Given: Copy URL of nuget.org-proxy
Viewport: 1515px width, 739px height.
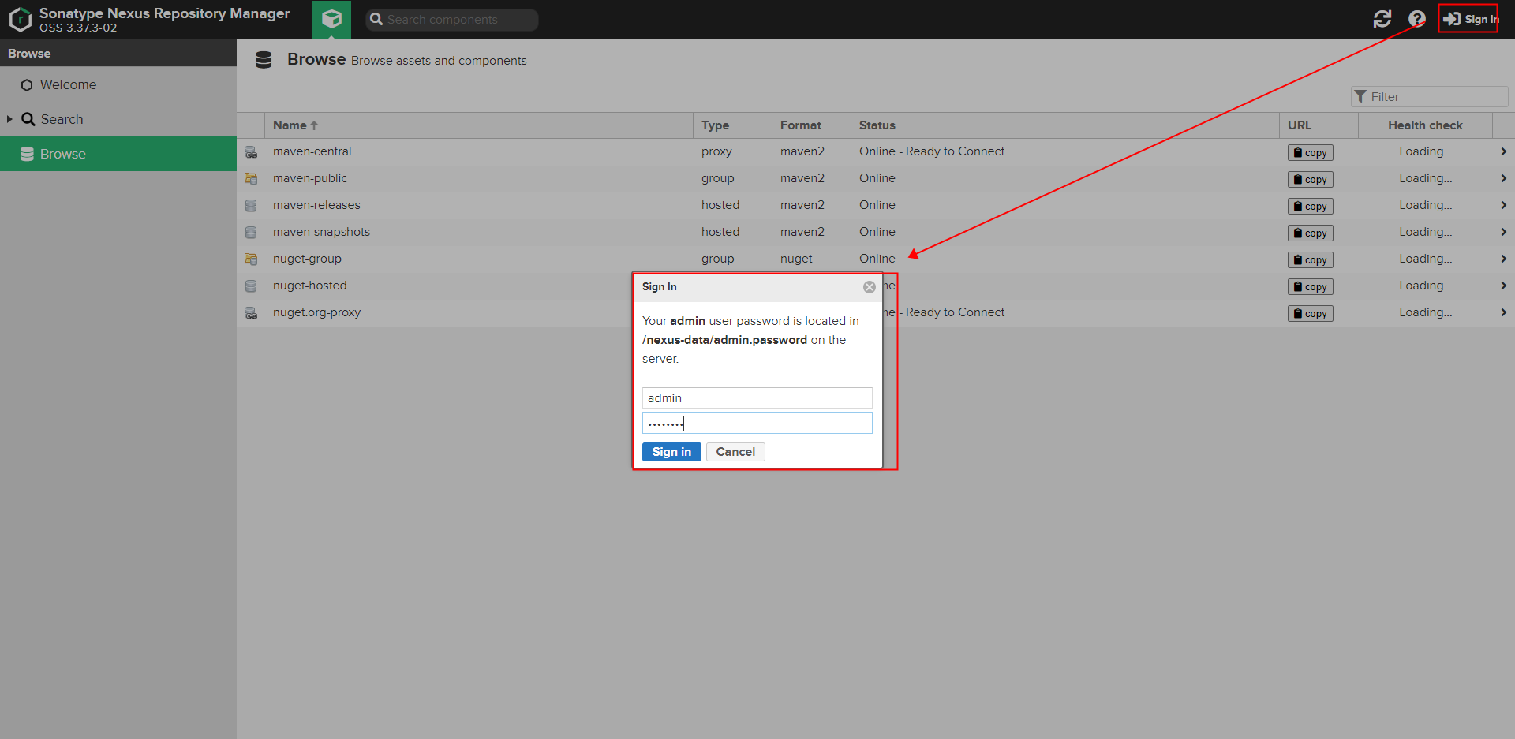Looking at the screenshot, I should click(x=1311, y=314).
